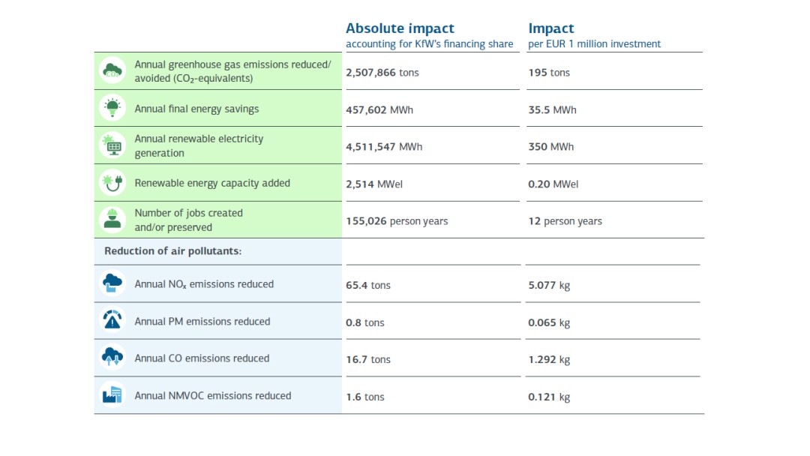Click the Absolute impact column header
The image size is (810, 456).
(400, 28)
